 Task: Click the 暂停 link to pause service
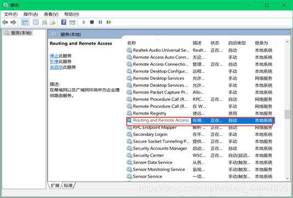[x=54, y=62]
